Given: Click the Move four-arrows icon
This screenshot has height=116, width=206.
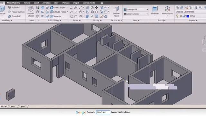Looking at the screenshot, I should [x=97, y=7].
